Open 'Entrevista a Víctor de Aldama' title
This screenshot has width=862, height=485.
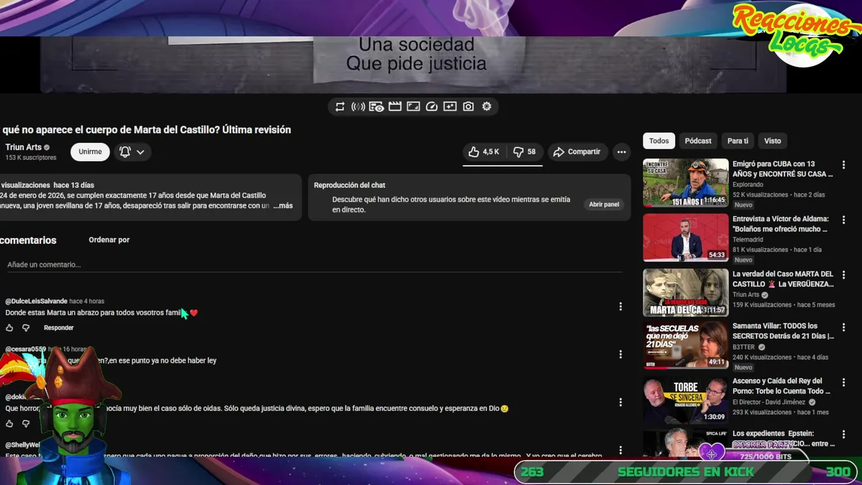tap(781, 224)
